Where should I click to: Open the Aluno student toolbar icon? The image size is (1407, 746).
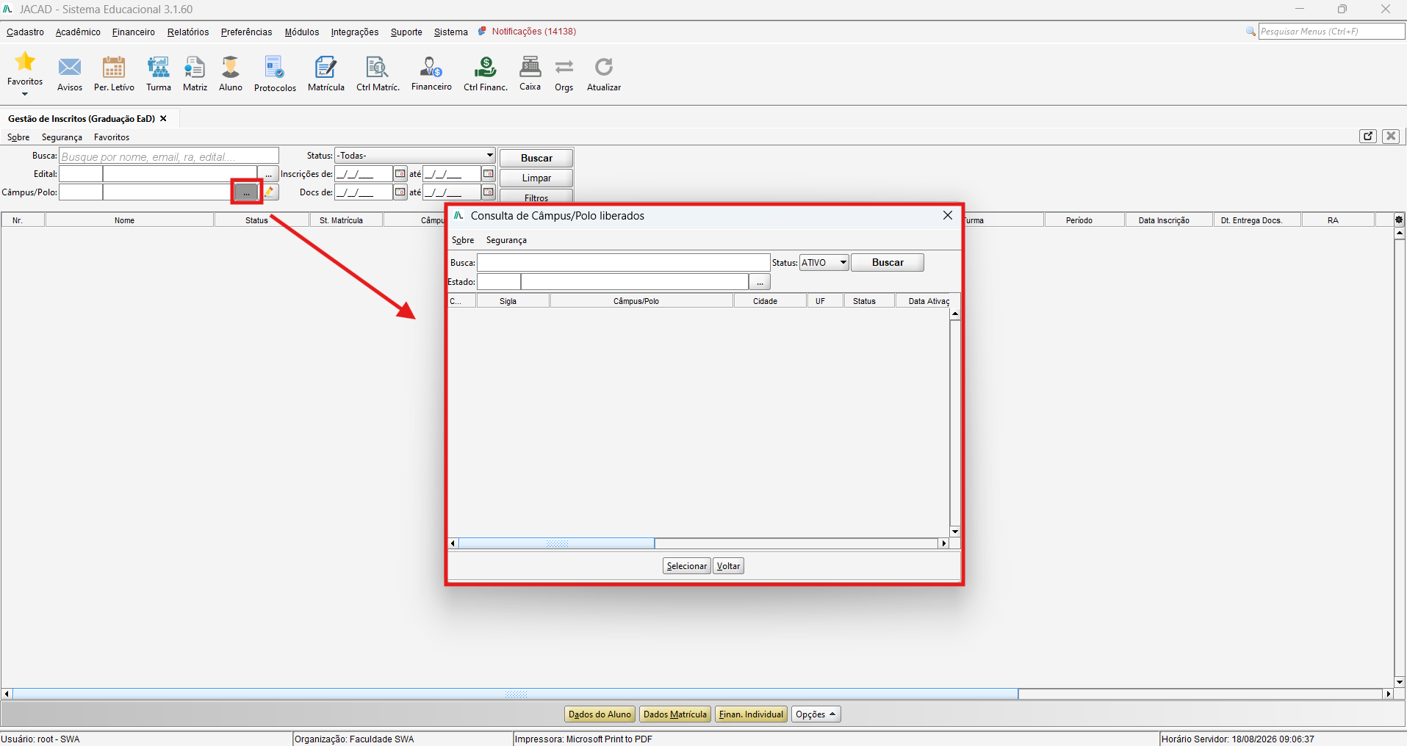pos(231,68)
